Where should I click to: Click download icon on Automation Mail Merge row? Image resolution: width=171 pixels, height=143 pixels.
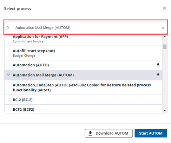pos(158,74)
